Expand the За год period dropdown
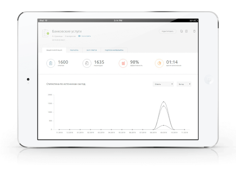 click(184, 84)
